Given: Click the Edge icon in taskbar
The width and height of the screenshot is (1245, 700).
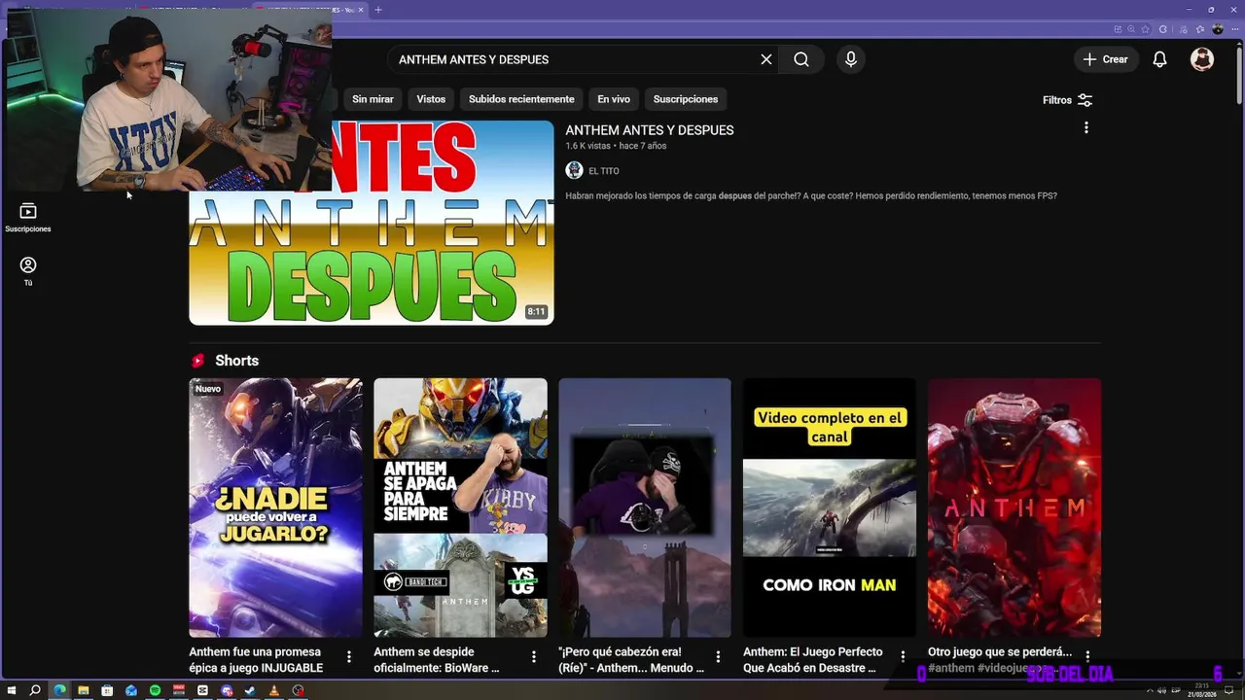Looking at the screenshot, I should pyautogui.click(x=59, y=690).
